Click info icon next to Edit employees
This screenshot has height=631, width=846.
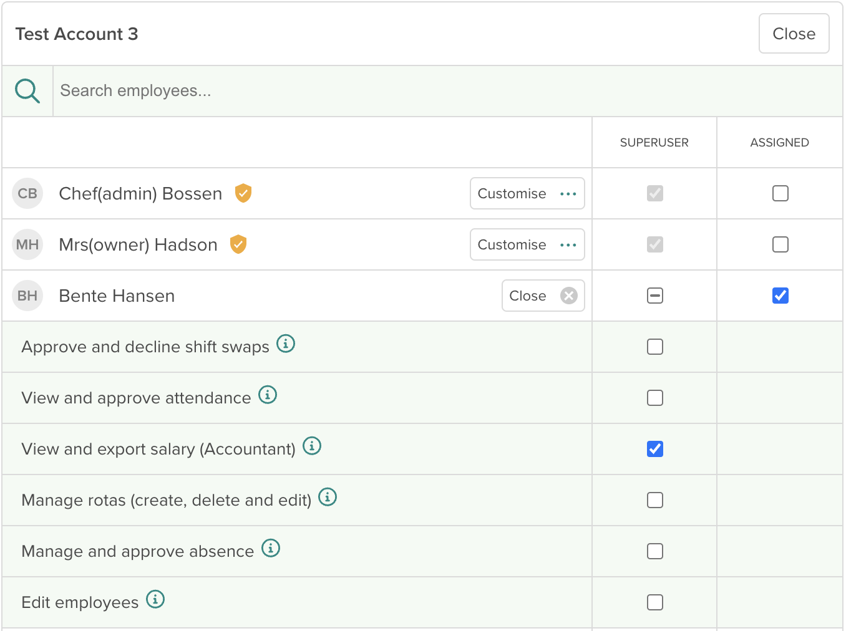(155, 599)
